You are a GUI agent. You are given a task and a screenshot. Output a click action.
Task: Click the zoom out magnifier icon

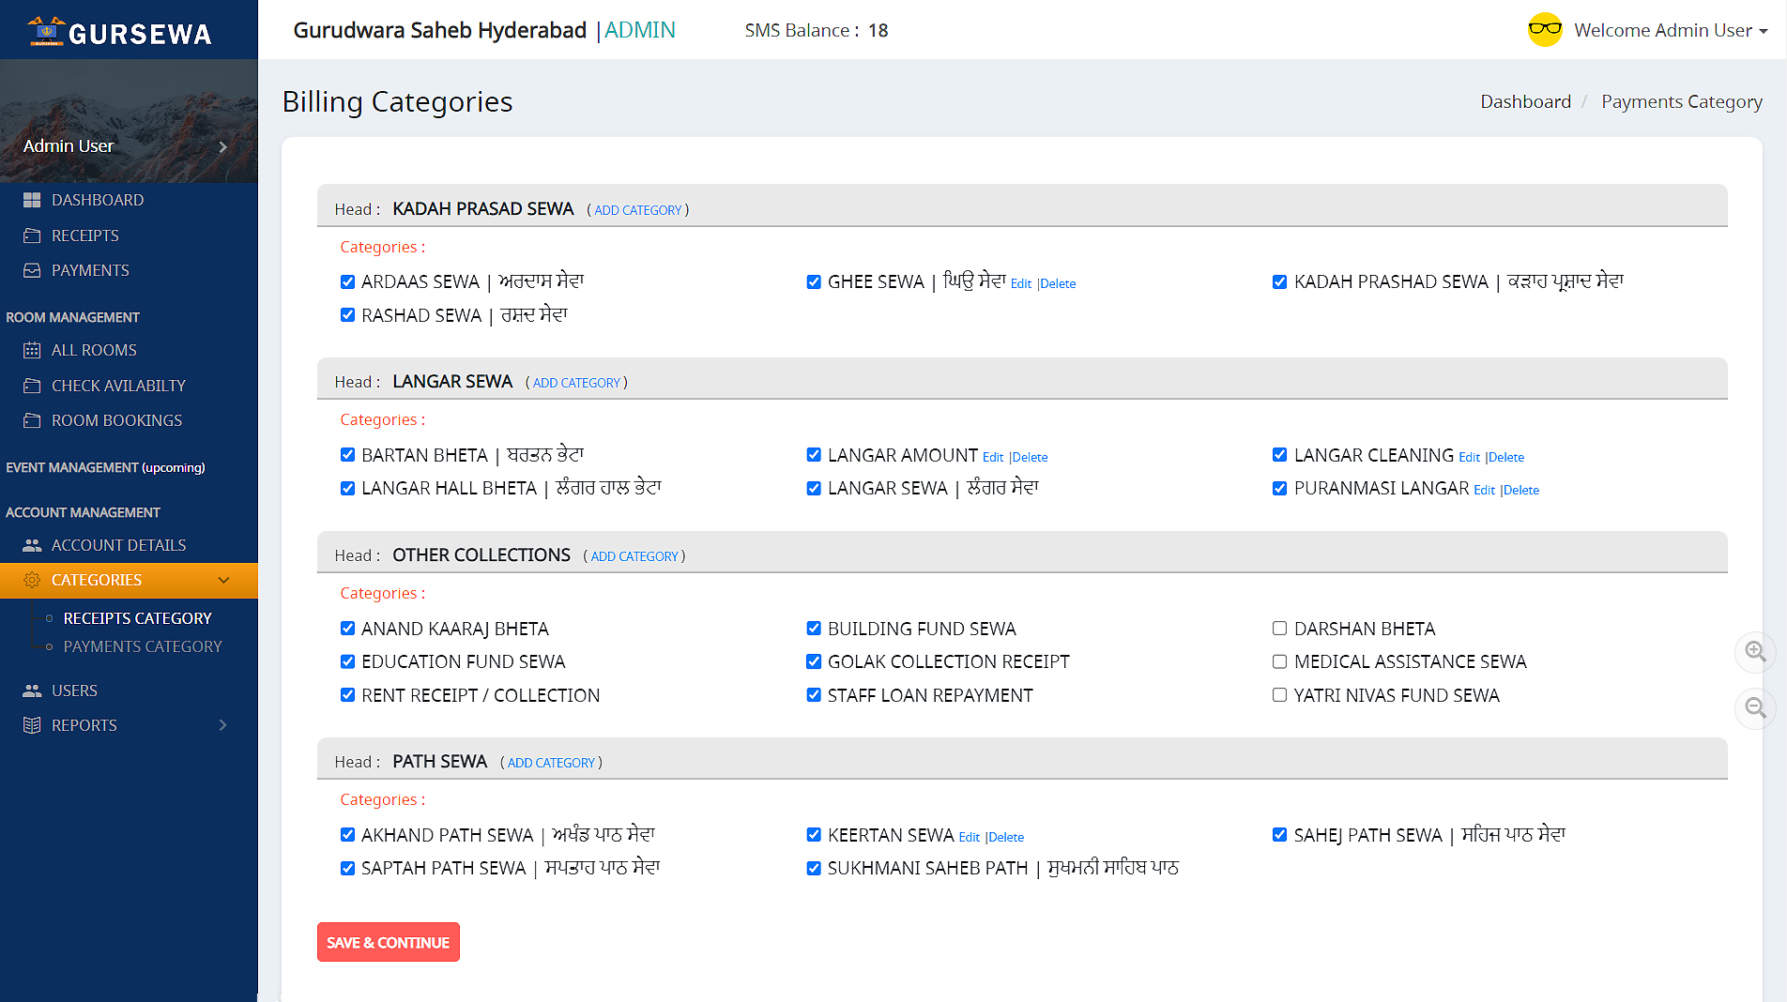click(1755, 708)
